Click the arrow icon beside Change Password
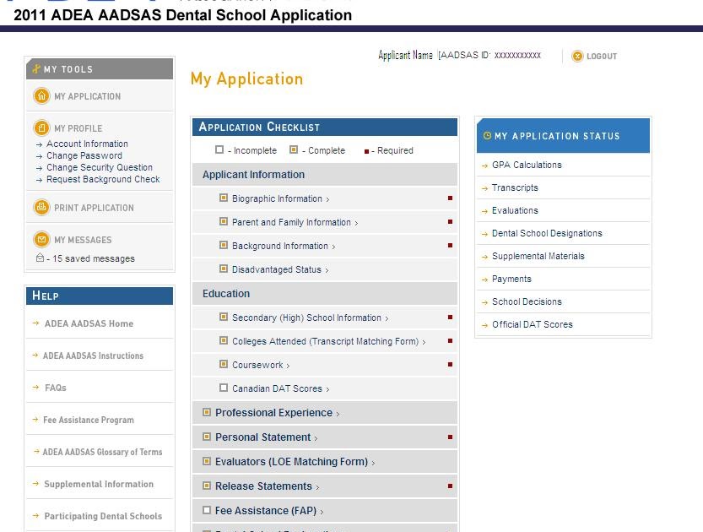Screen dimensions: 703x532 pos(40,156)
